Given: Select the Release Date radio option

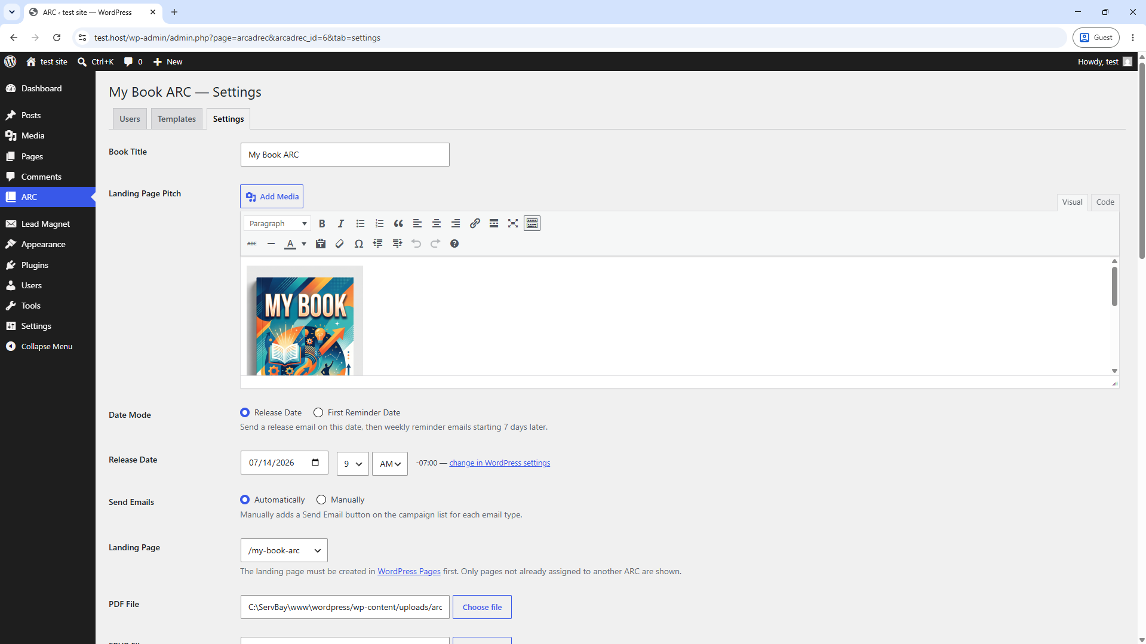Looking at the screenshot, I should [x=245, y=412].
